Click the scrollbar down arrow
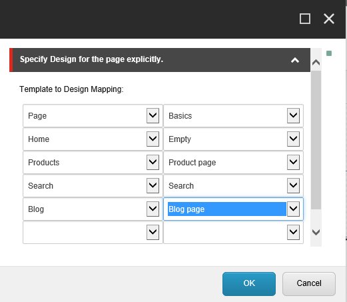Viewport: 347px width, 302px height. (x=316, y=232)
